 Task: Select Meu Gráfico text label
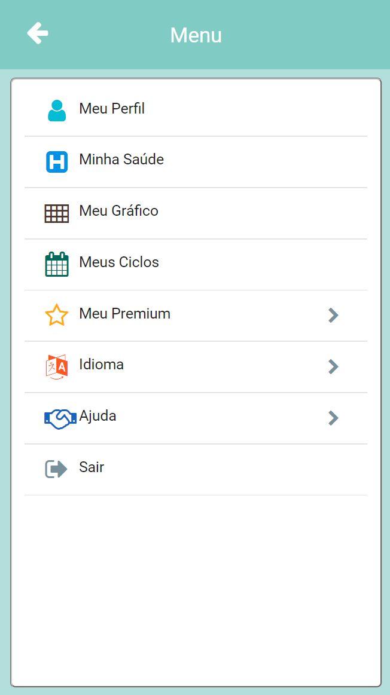(118, 210)
